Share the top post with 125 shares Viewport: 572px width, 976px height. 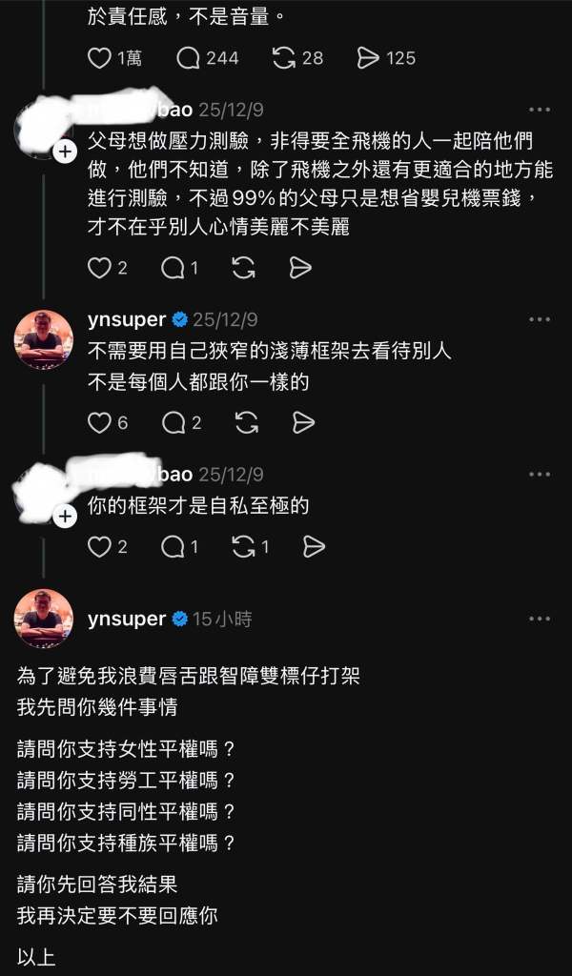click(368, 58)
